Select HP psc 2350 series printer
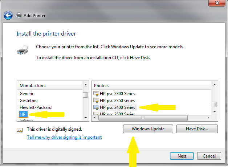The image size is (228, 167). coord(117,101)
